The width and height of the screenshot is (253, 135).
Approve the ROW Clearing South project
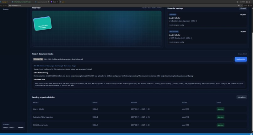[220, 125]
